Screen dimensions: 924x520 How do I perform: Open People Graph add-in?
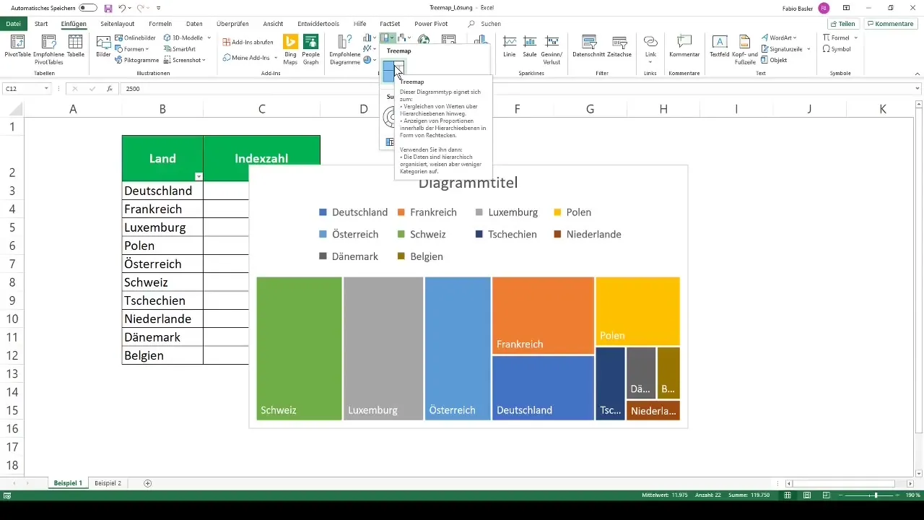[x=311, y=48]
